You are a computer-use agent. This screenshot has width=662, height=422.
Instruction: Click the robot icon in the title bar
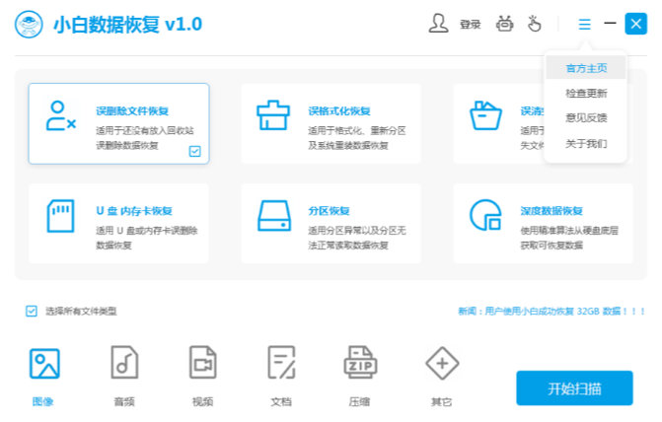coord(506,24)
